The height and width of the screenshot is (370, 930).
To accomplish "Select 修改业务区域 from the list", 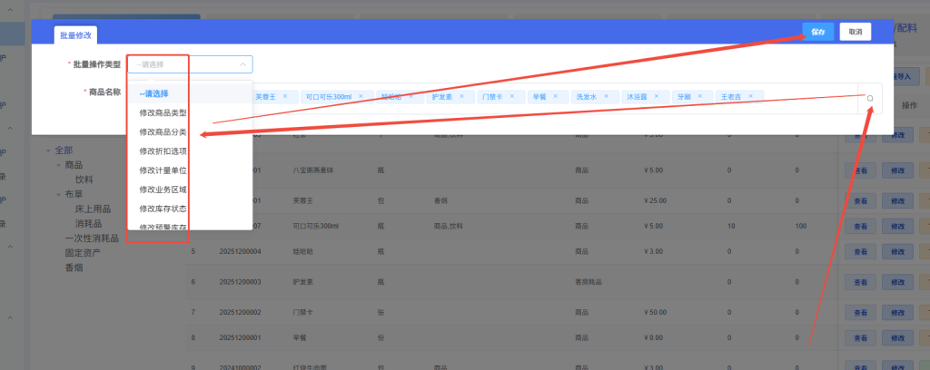I will click(x=190, y=190).
